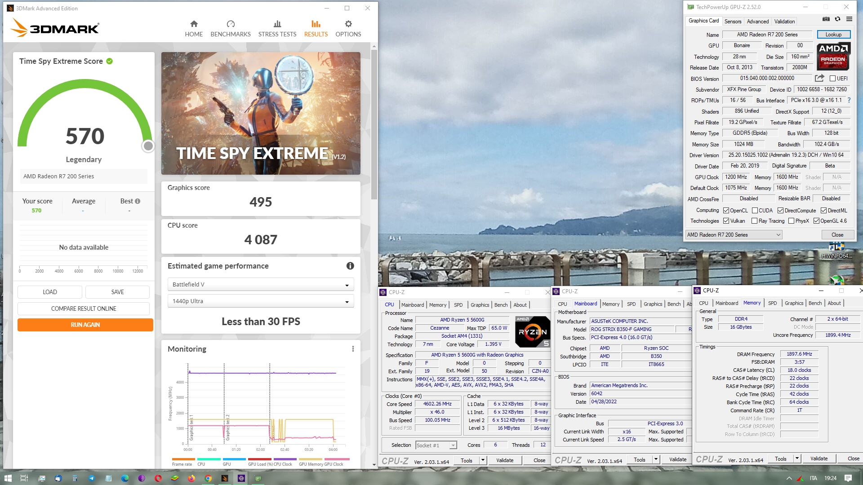
Task: Open BENCHMARKS gauge icon in 3DMark
Action: click(231, 24)
